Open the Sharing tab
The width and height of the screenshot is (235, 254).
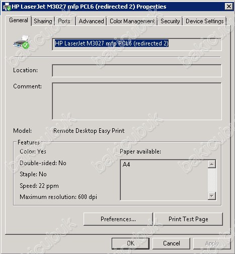43,21
